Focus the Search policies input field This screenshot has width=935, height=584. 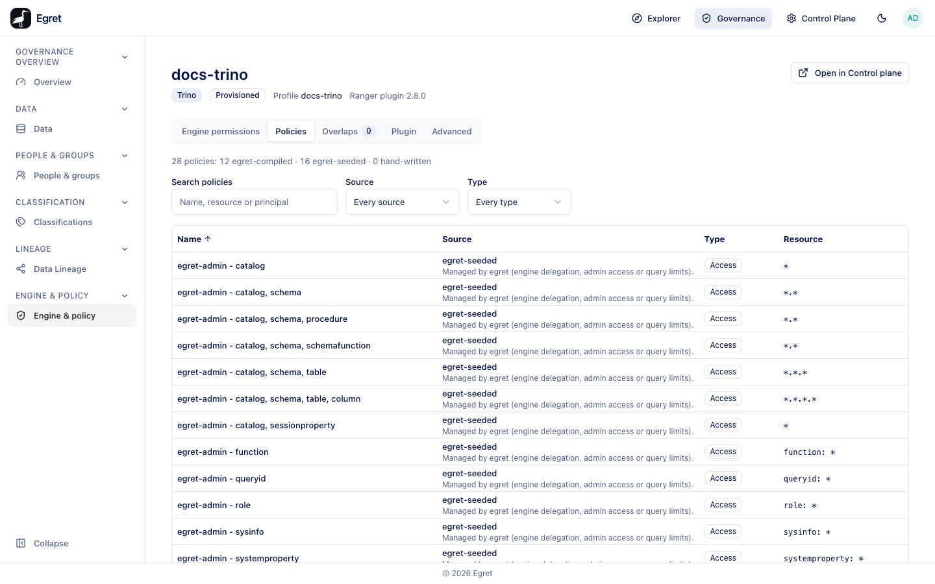coord(255,202)
